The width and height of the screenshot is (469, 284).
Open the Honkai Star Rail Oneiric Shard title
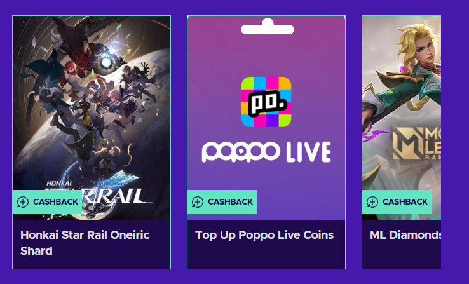coord(85,243)
